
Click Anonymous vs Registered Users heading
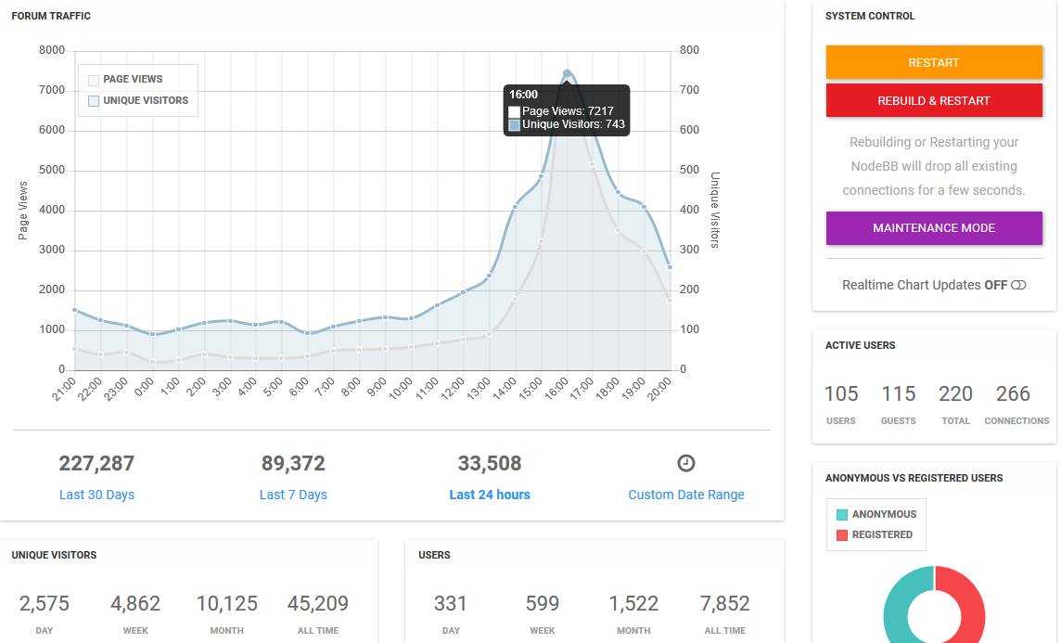tap(914, 478)
